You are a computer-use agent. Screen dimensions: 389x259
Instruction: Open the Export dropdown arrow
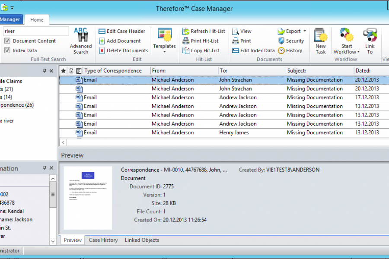(305, 31)
